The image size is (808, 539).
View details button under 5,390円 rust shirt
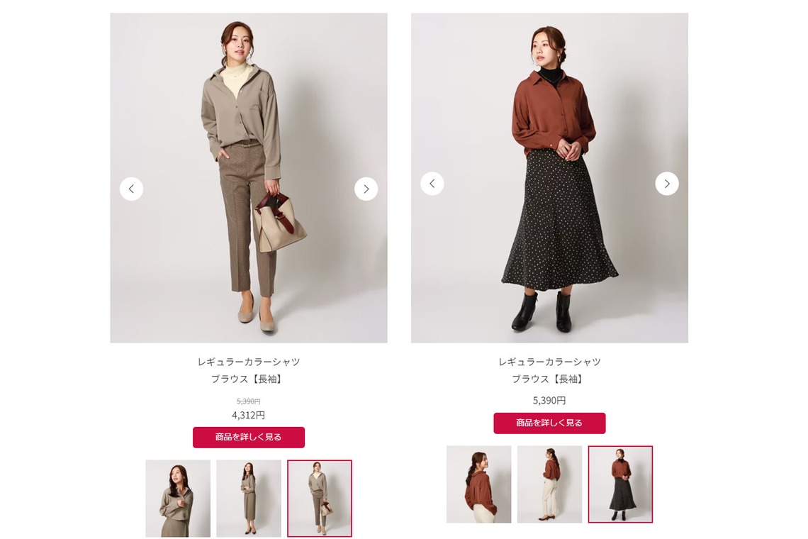point(549,423)
